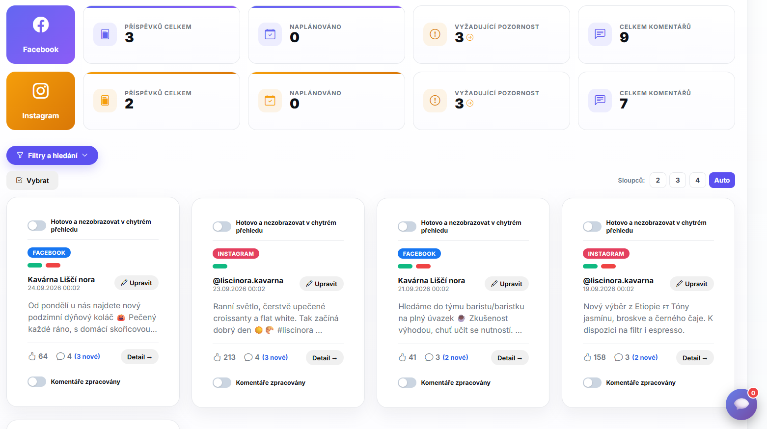This screenshot has height=429, width=767.
Task: Set column layout to 3
Action: 678,180
